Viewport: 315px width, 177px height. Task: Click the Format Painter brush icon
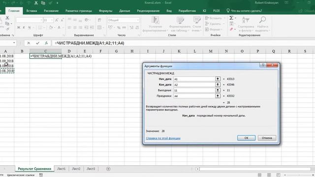tap(8, 29)
